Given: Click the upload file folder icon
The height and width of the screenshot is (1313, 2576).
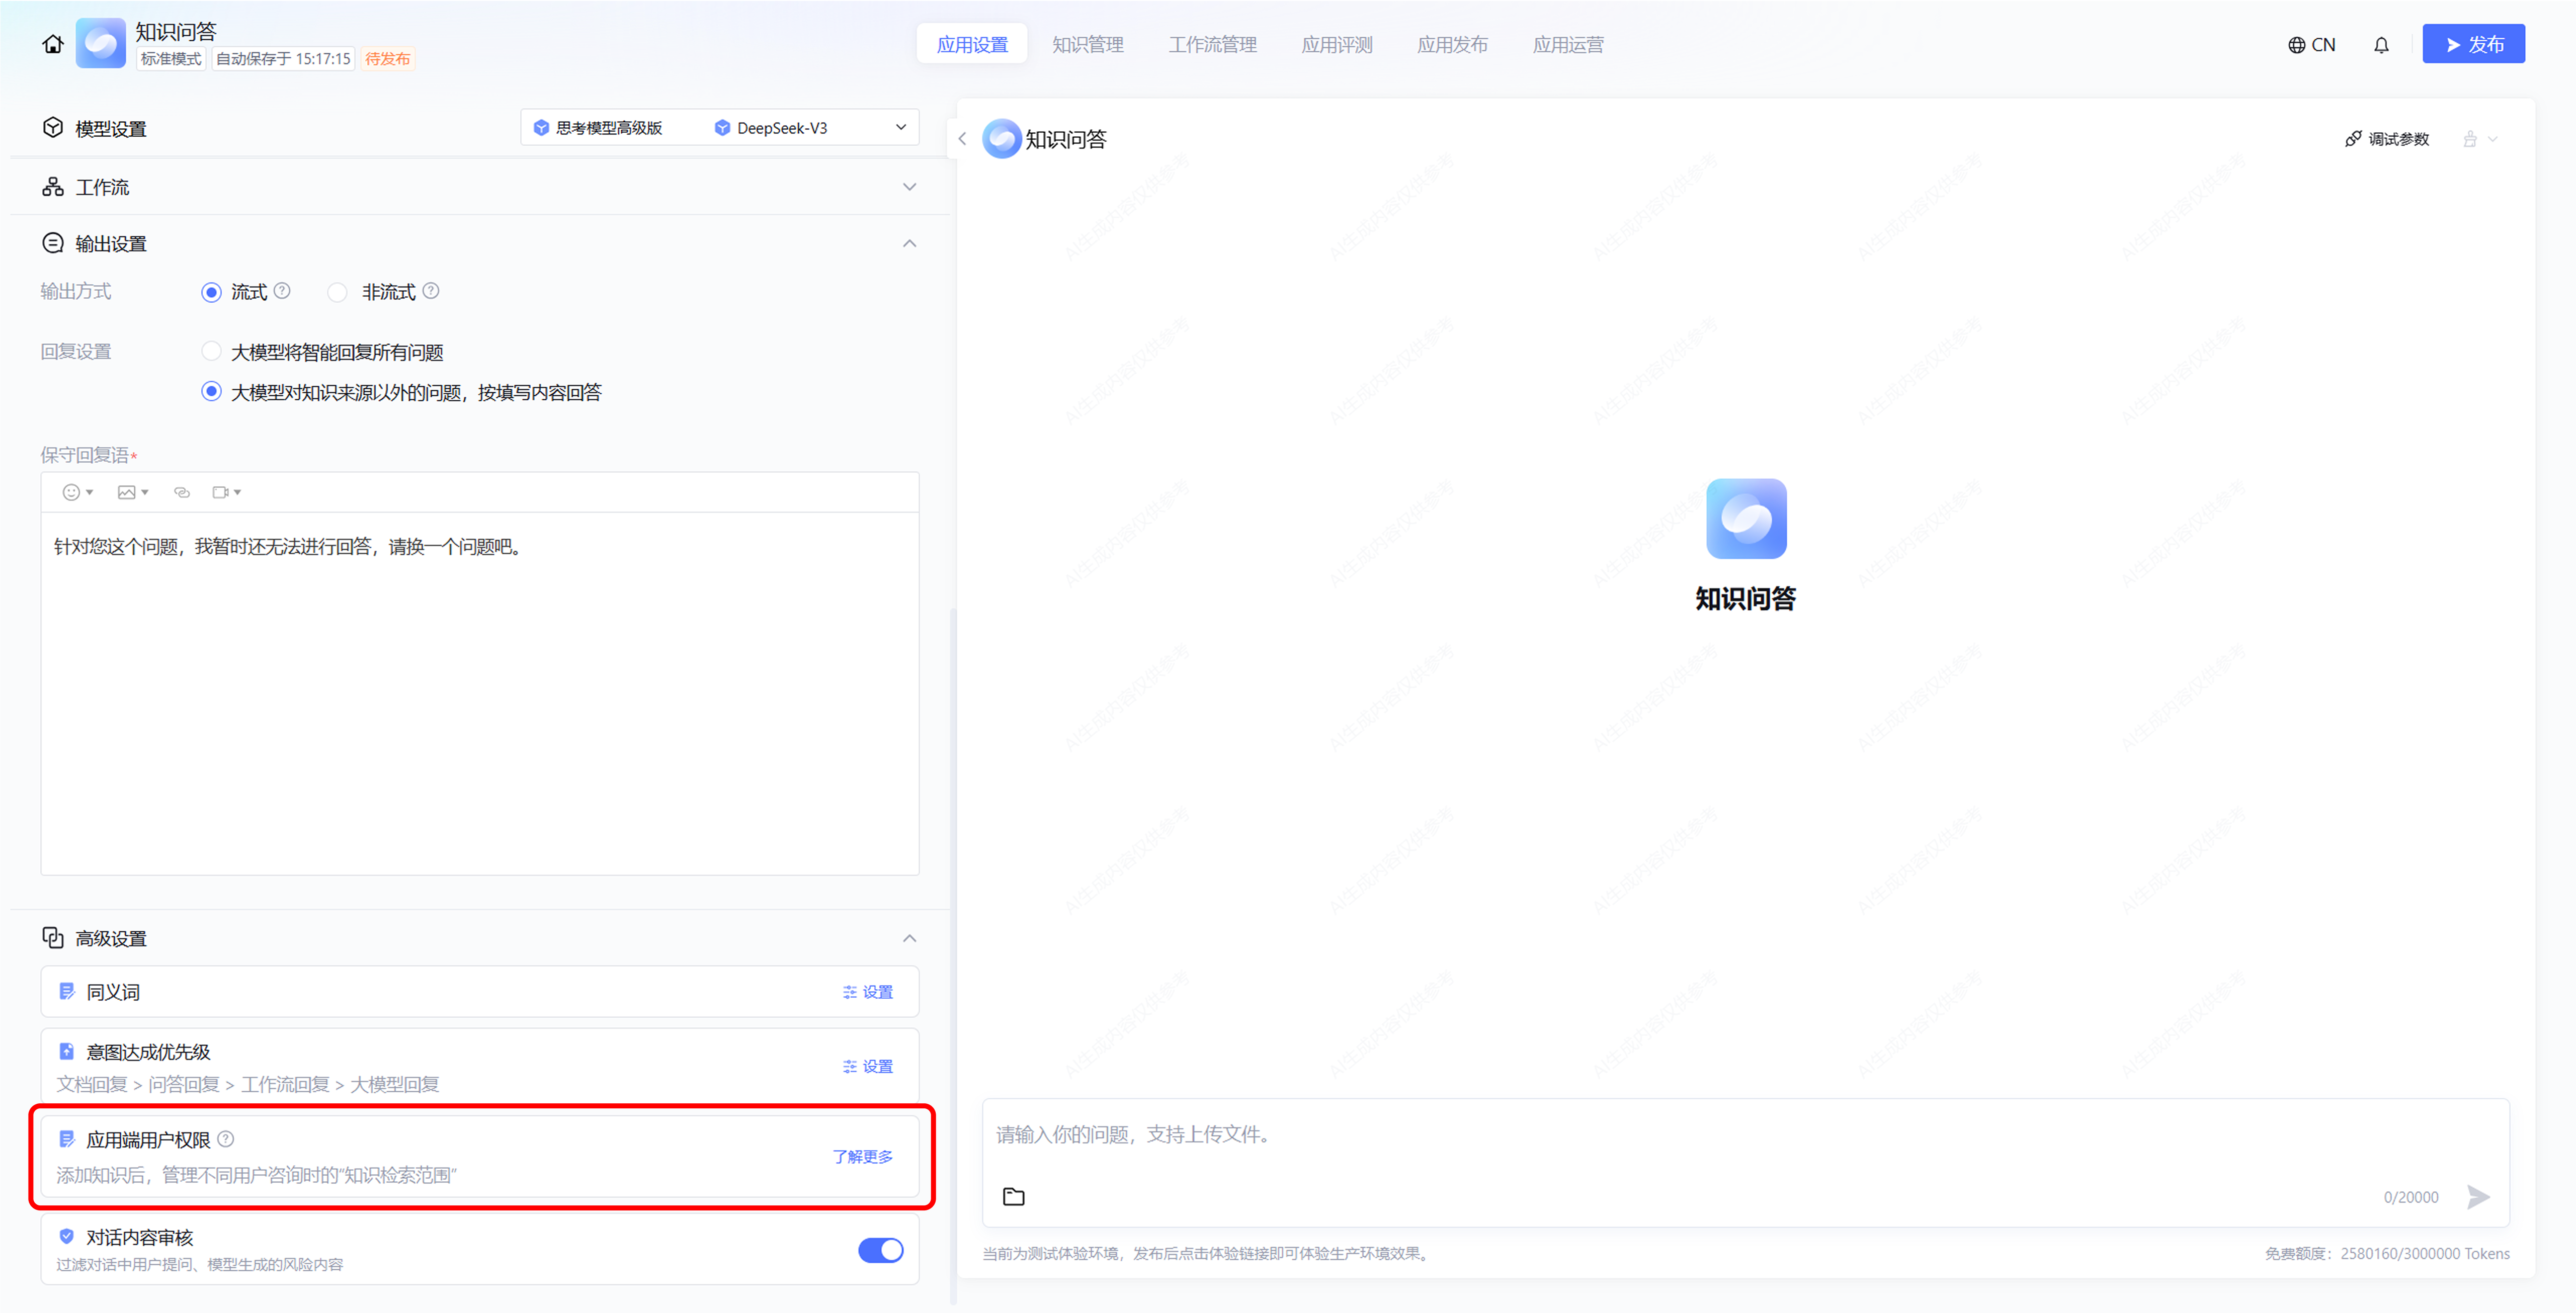Looking at the screenshot, I should [1013, 1196].
